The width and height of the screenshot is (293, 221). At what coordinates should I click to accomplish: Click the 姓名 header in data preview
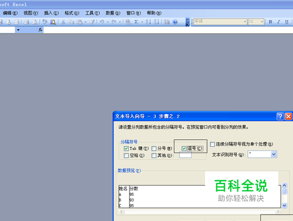point(123,189)
